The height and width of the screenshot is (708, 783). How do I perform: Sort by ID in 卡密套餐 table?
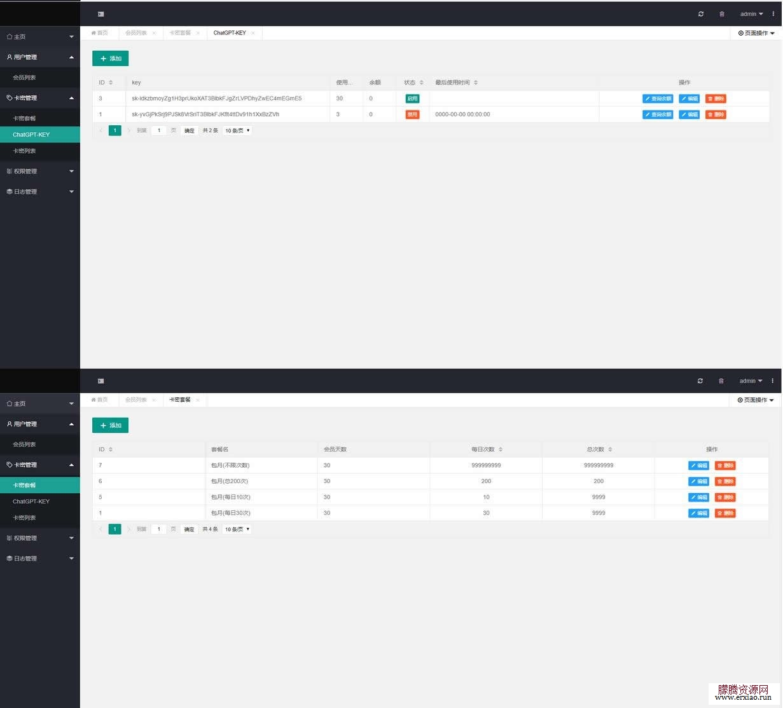111,449
